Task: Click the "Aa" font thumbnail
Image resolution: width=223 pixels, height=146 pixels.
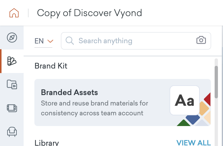Action: click(184, 100)
